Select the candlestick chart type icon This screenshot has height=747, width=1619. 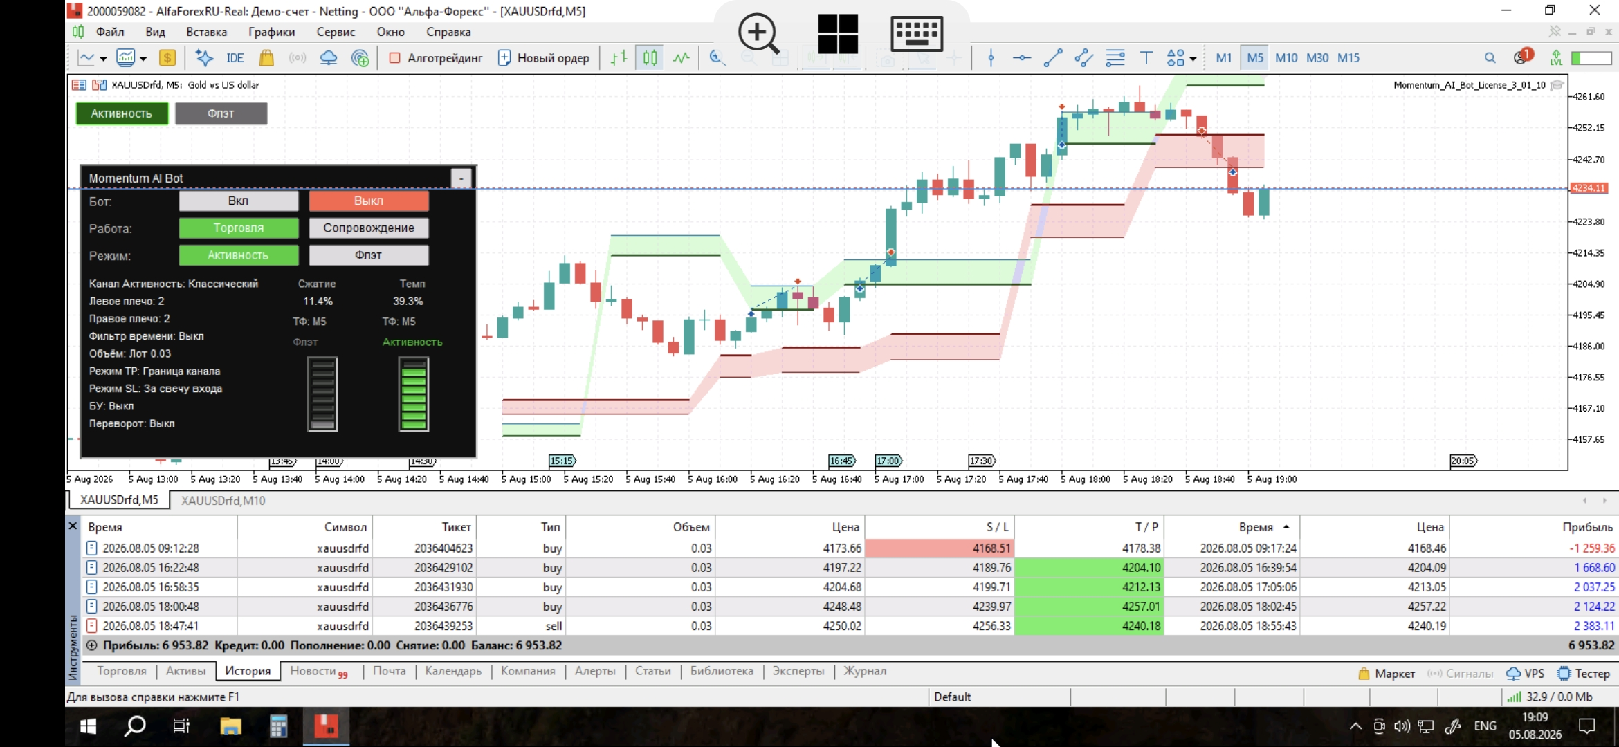tap(650, 58)
